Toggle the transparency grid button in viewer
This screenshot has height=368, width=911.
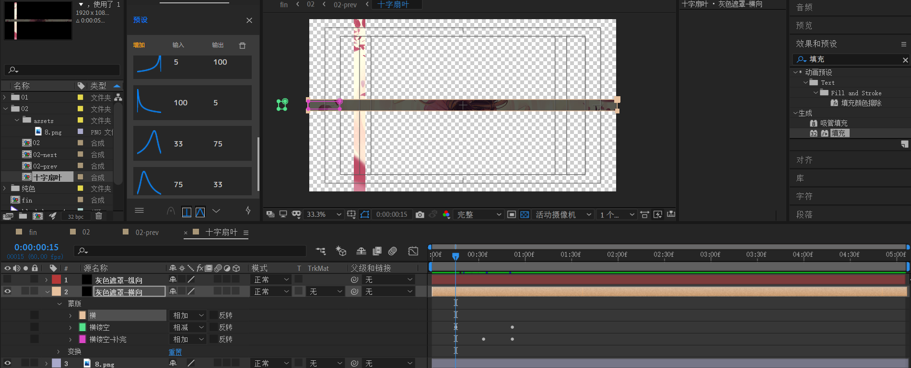(x=525, y=214)
